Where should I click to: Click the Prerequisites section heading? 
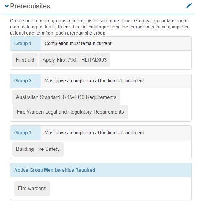click(30, 6)
